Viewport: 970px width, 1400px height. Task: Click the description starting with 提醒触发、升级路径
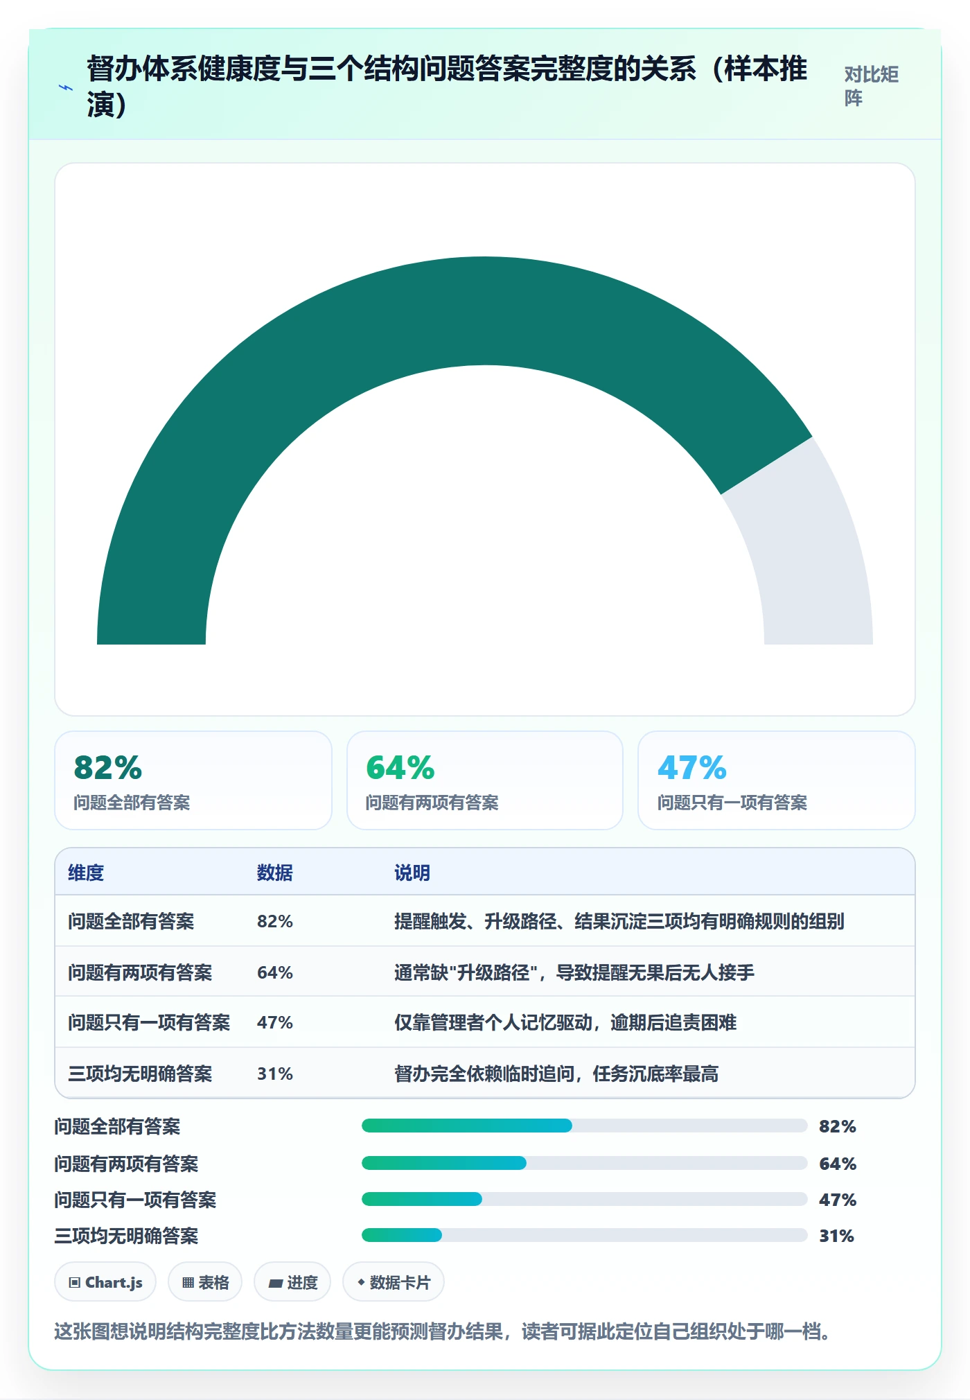point(619,921)
